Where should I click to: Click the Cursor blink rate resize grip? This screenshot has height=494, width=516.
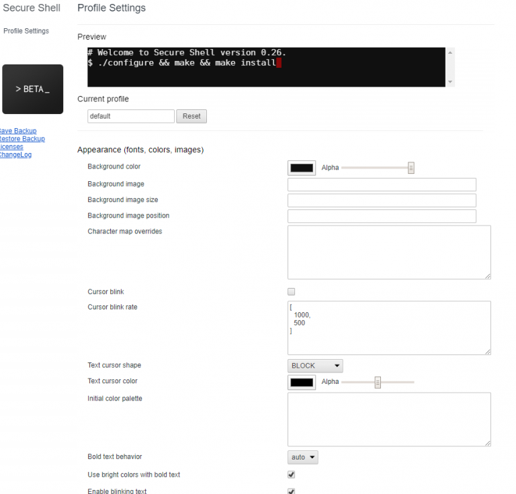(488, 352)
